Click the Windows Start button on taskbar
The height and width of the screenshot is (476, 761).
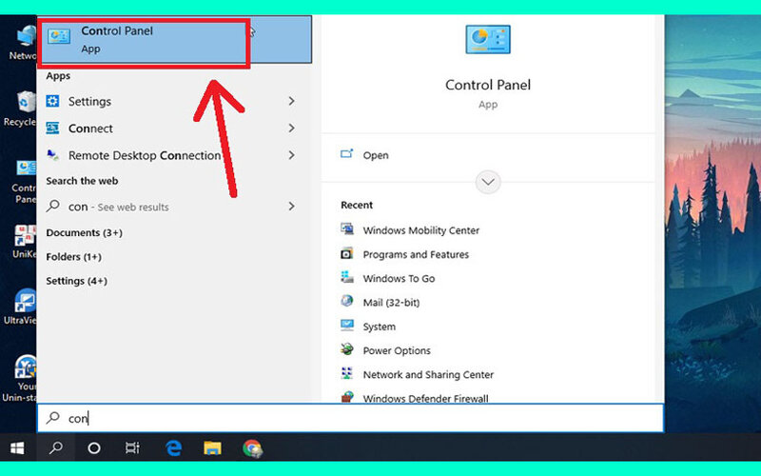[x=17, y=447]
